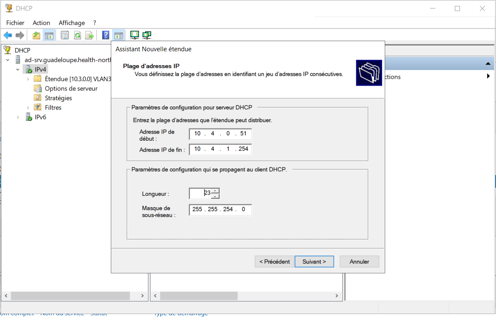Click the blue Back arrow in toolbar
496x317 pixels.
pyautogui.click(x=8, y=35)
